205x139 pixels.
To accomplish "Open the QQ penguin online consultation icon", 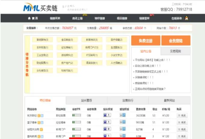I will click(187, 18).
